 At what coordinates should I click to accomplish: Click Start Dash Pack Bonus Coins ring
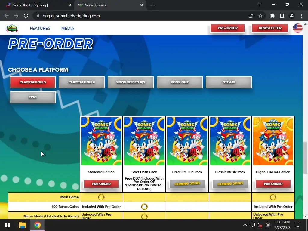coord(144,207)
